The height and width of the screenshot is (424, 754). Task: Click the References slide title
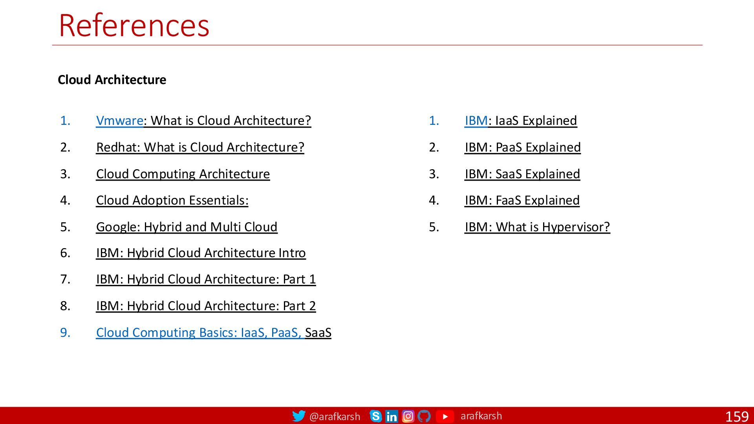pos(134,26)
